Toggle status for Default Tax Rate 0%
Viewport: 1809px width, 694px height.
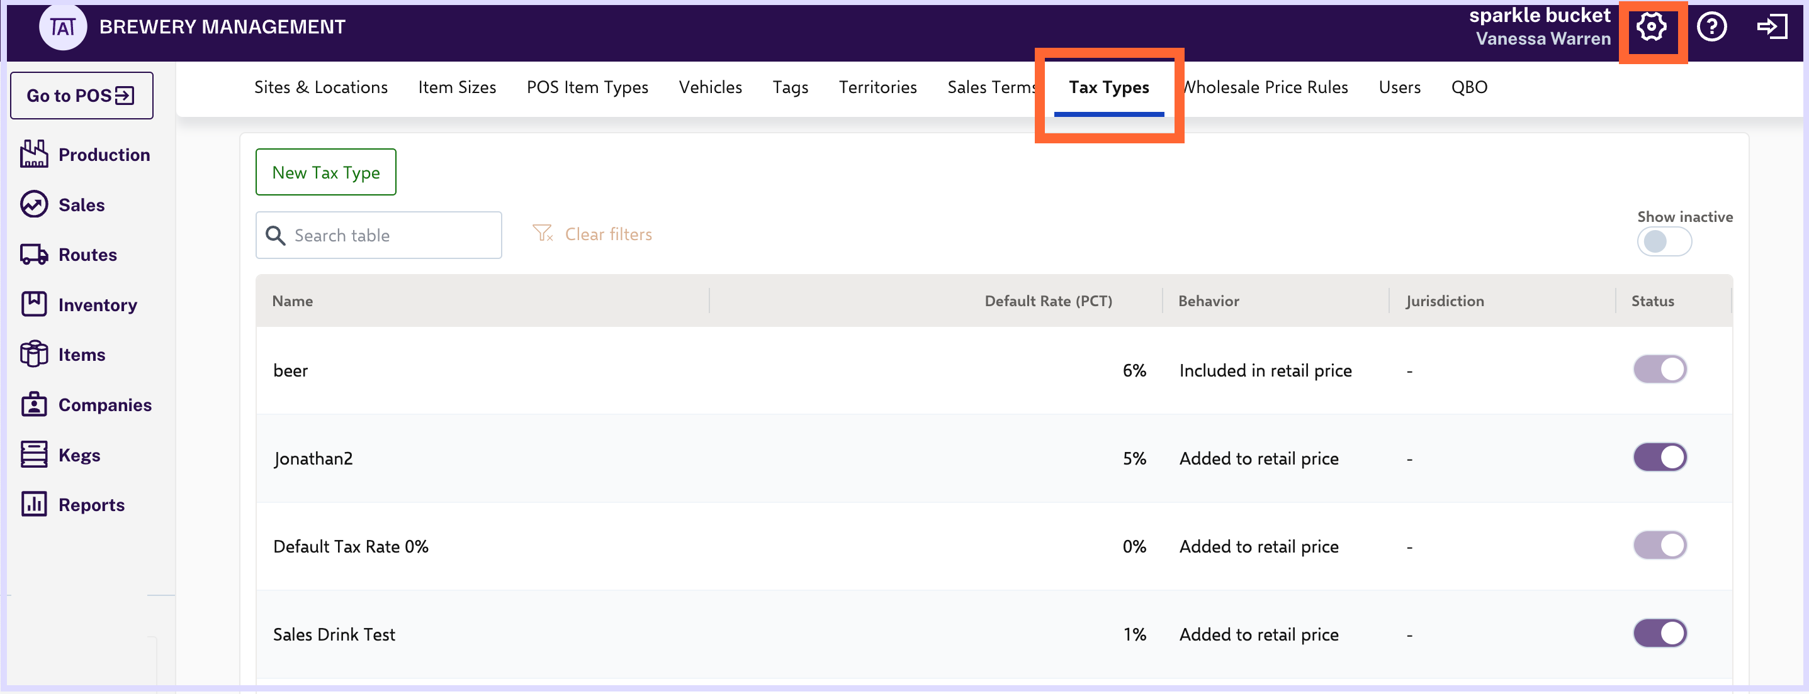pos(1659,546)
